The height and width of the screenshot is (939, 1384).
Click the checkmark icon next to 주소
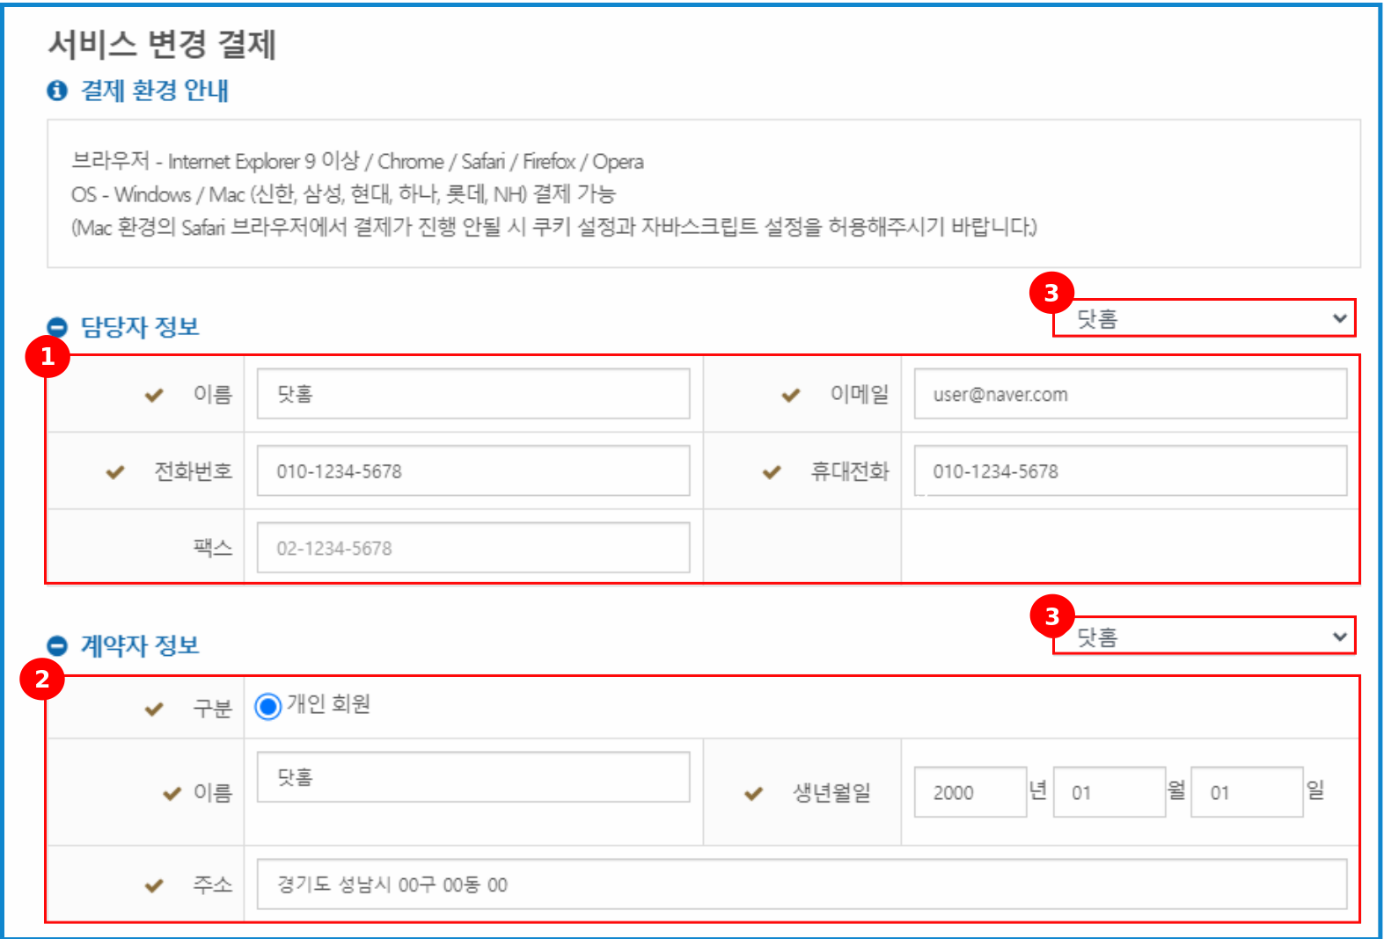point(154,885)
